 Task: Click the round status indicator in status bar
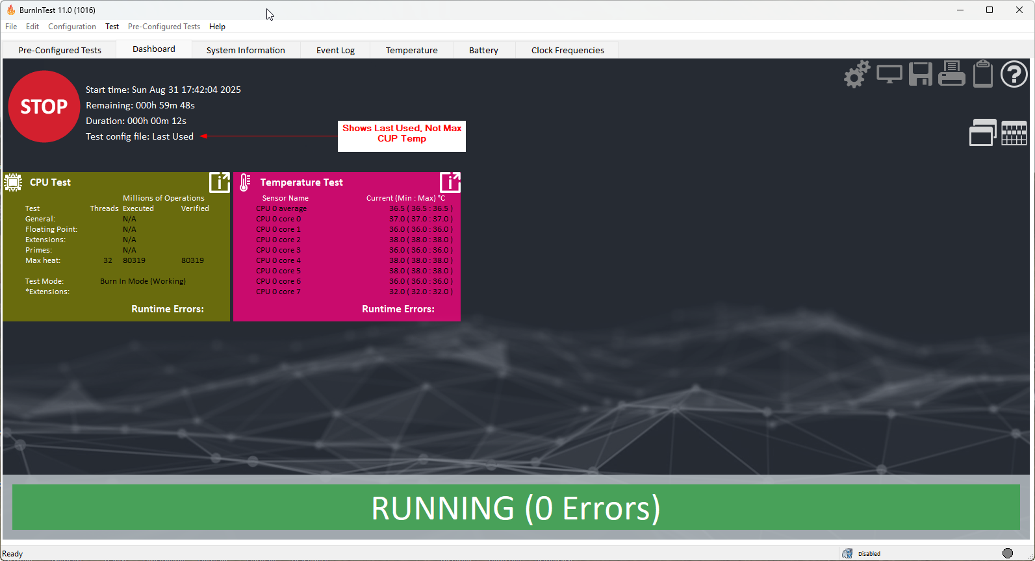tap(1008, 553)
